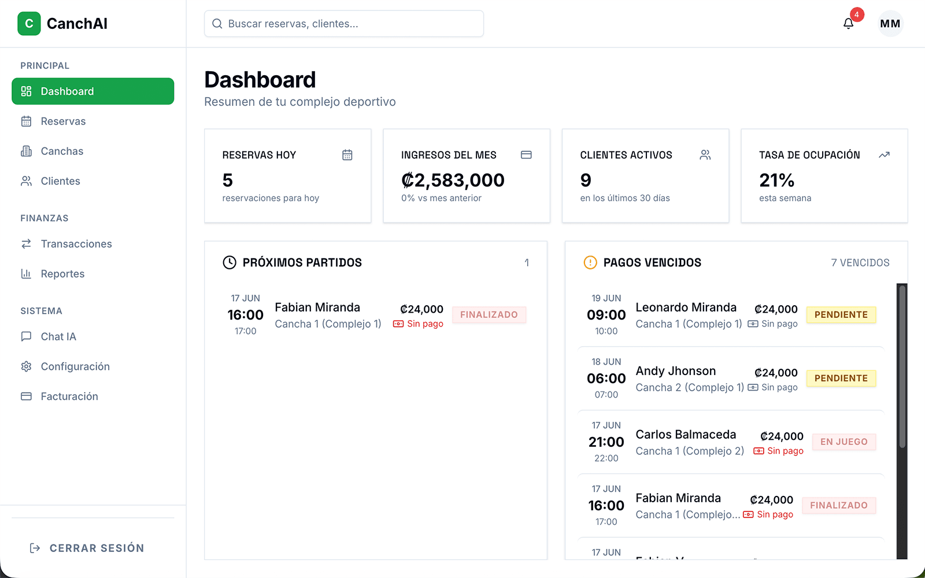Click Cancha 1 (Complejo 2) text

690,451
